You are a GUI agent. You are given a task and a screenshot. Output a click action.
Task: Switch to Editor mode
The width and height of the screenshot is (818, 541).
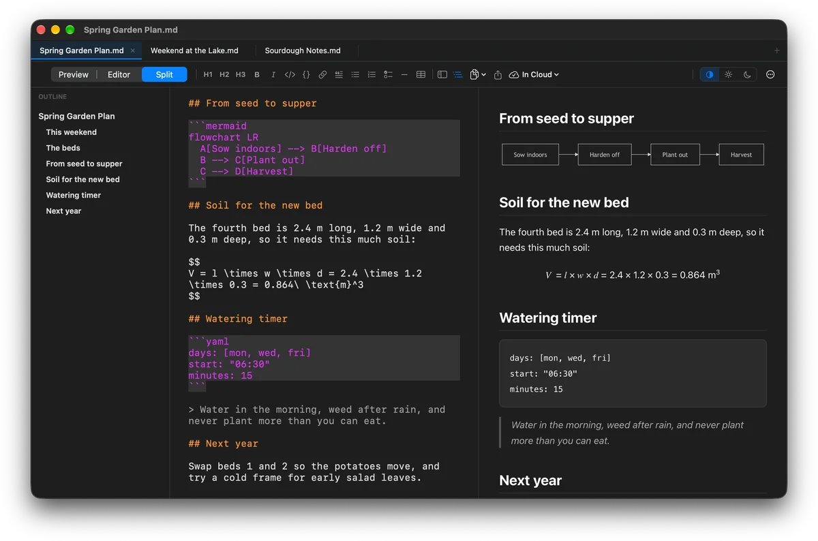pyautogui.click(x=119, y=75)
